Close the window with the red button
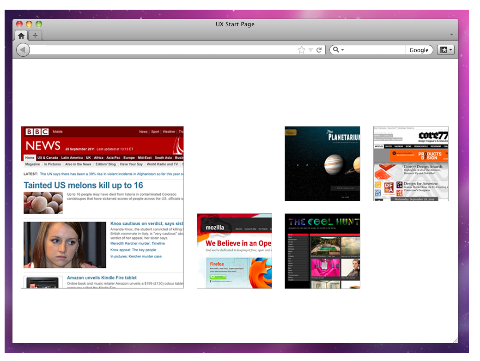 pos(19,24)
